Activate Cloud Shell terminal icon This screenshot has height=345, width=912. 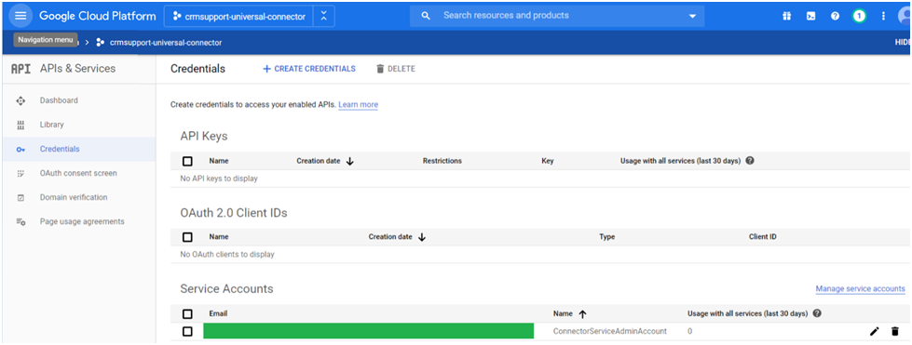(810, 16)
